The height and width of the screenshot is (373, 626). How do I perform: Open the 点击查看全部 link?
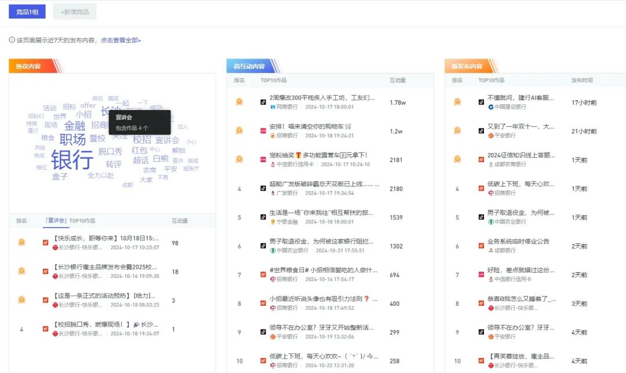point(121,41)
